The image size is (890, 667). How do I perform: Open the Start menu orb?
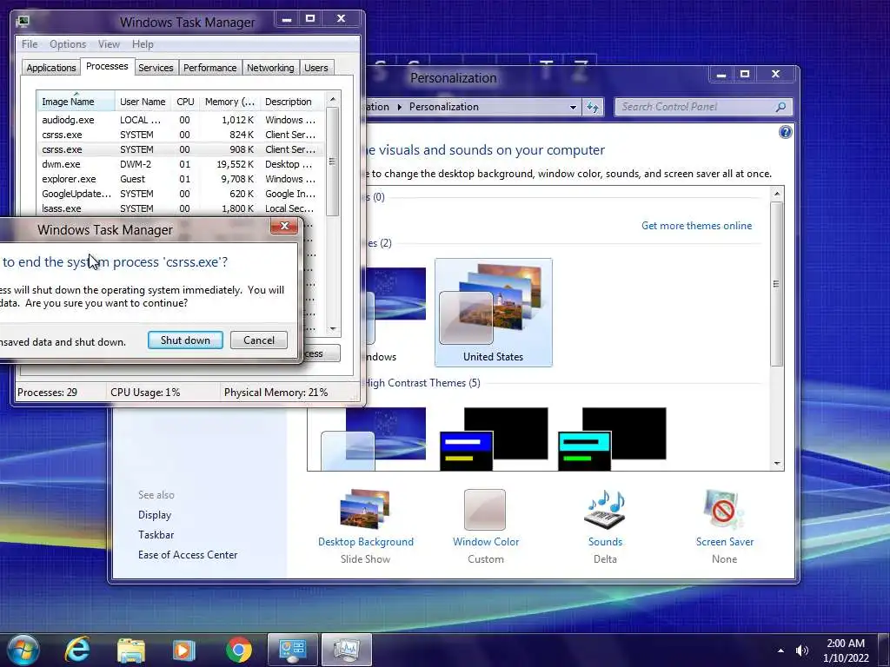coord(23,650)
